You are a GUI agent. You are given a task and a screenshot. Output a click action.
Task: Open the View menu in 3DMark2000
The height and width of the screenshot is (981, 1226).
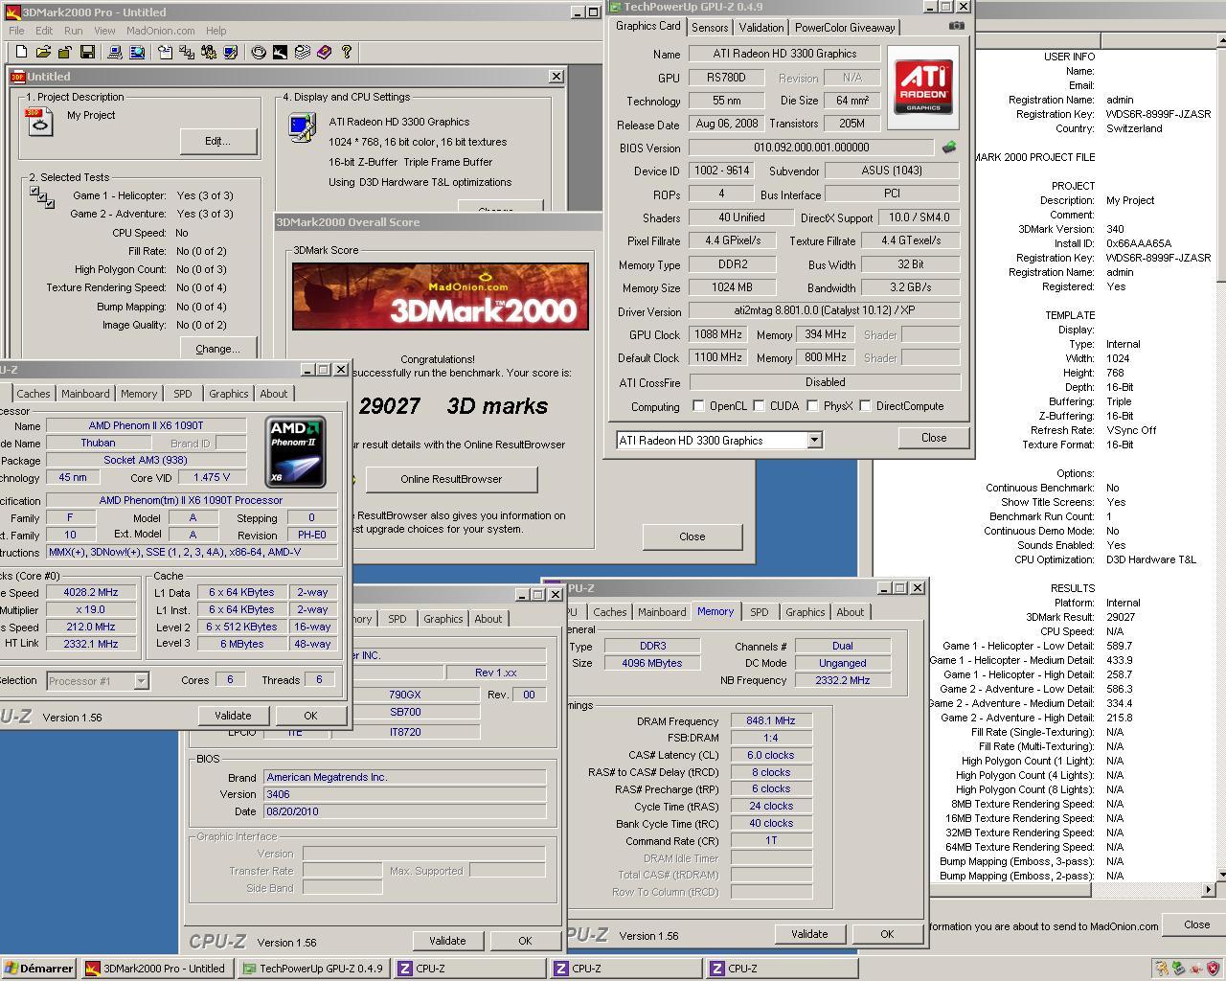[104, 31]
